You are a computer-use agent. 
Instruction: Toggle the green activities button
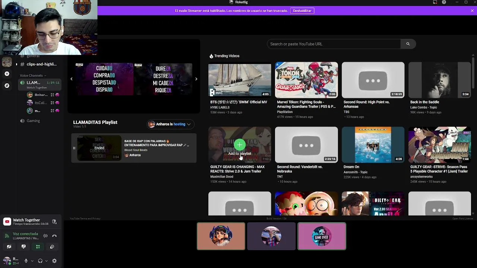38,246
